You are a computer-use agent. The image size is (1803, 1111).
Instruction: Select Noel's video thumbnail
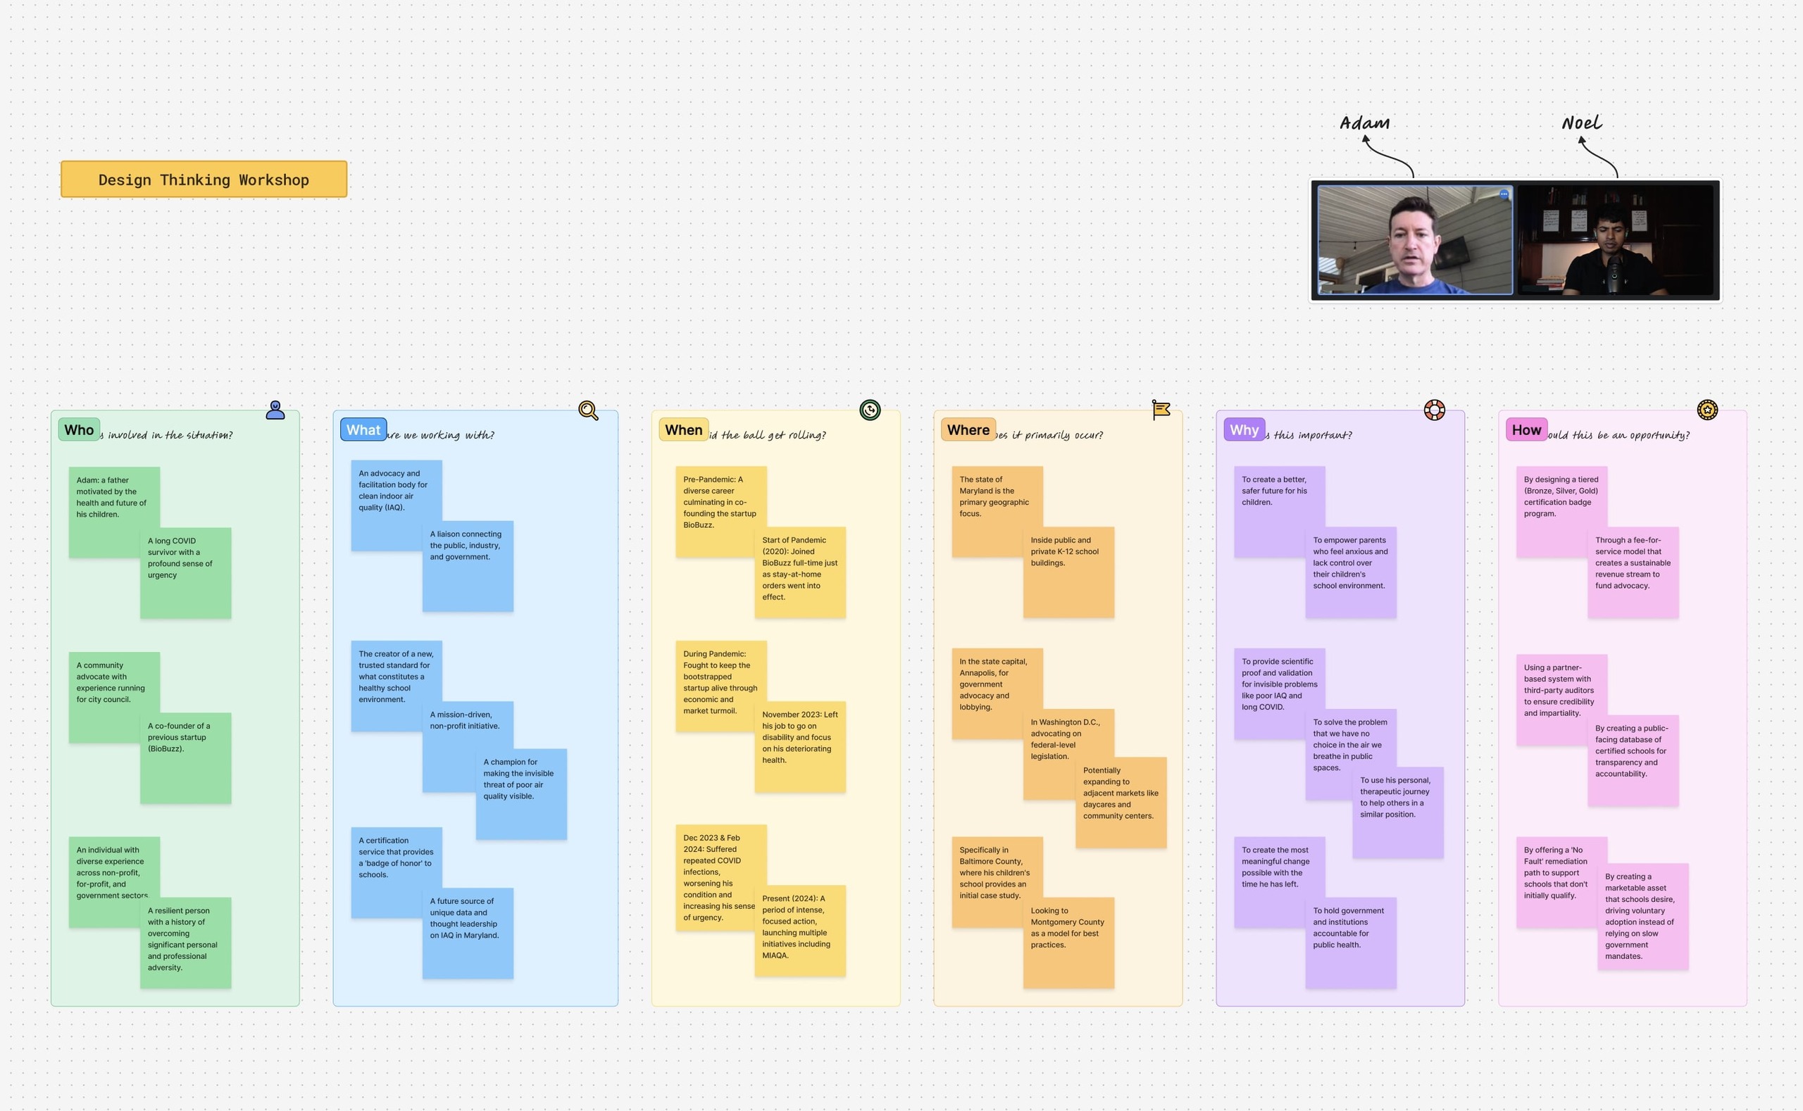coord(1616,240)
